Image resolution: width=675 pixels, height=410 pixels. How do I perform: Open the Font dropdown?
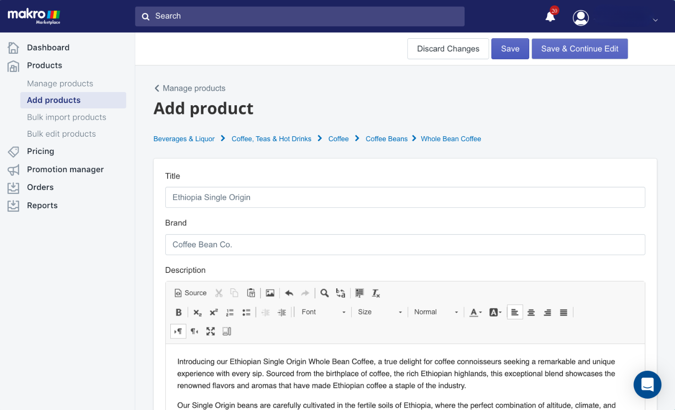click(323, 312)
